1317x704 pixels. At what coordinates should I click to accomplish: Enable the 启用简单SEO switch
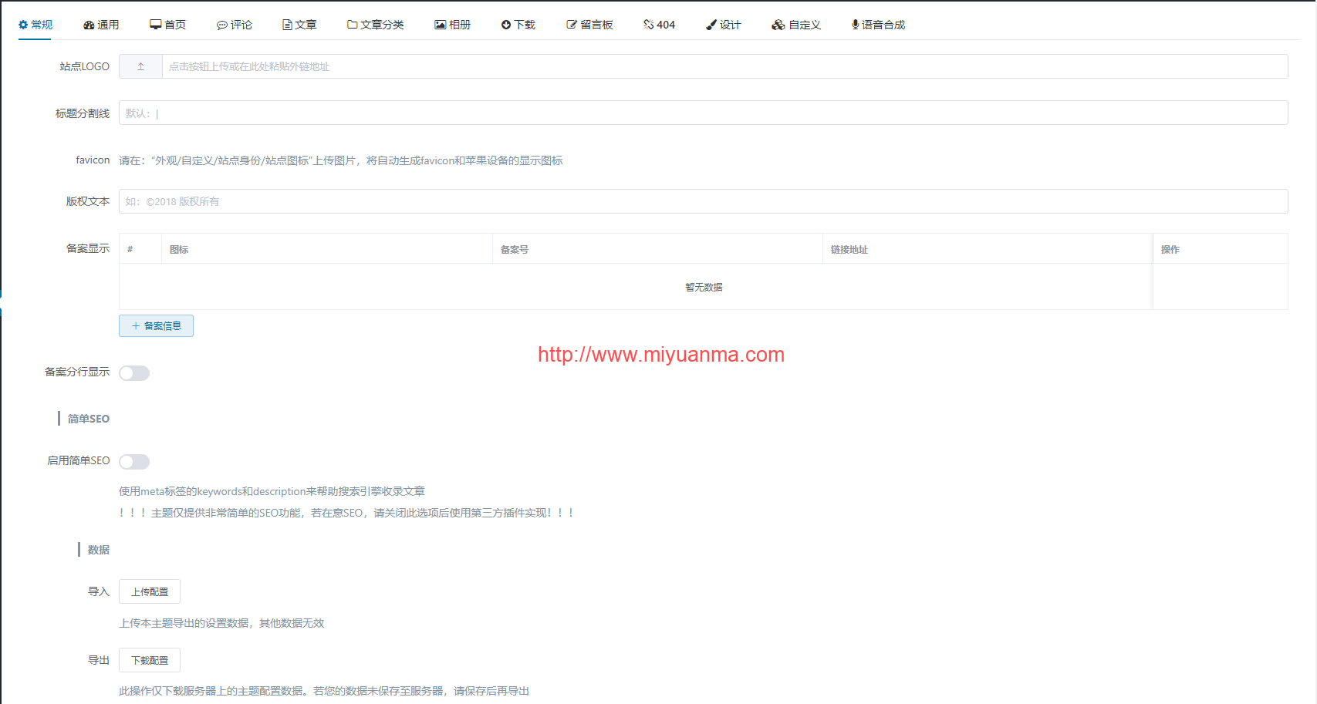134,462
